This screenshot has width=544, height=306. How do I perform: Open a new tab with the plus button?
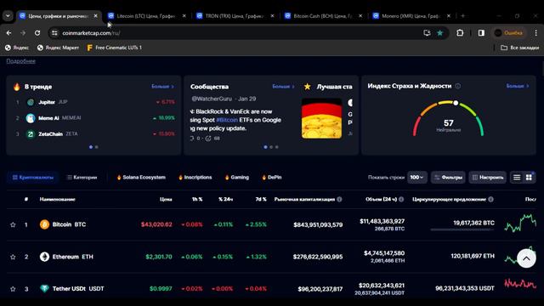pos(462,16)
